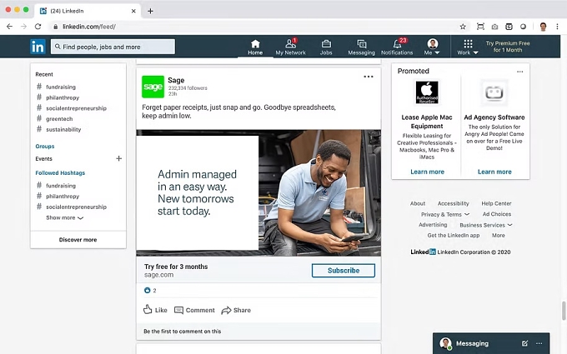Open the Sage company name link
The image size is (567, 354).
click(x=176, y=80)
